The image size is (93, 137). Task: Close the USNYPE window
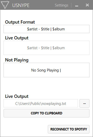(x=87, y=5)
